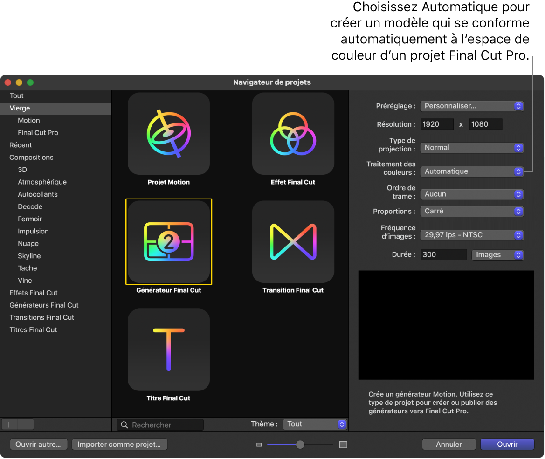Screen dimensions: 545x459
Task: Click the large thumbnail size icon
Action: pos(343,445)
